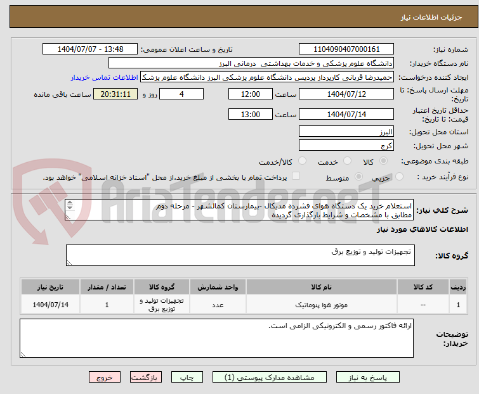Toggle the treasury bonds payment checkbox
This screenshot has height=394, width=479.
296,177
